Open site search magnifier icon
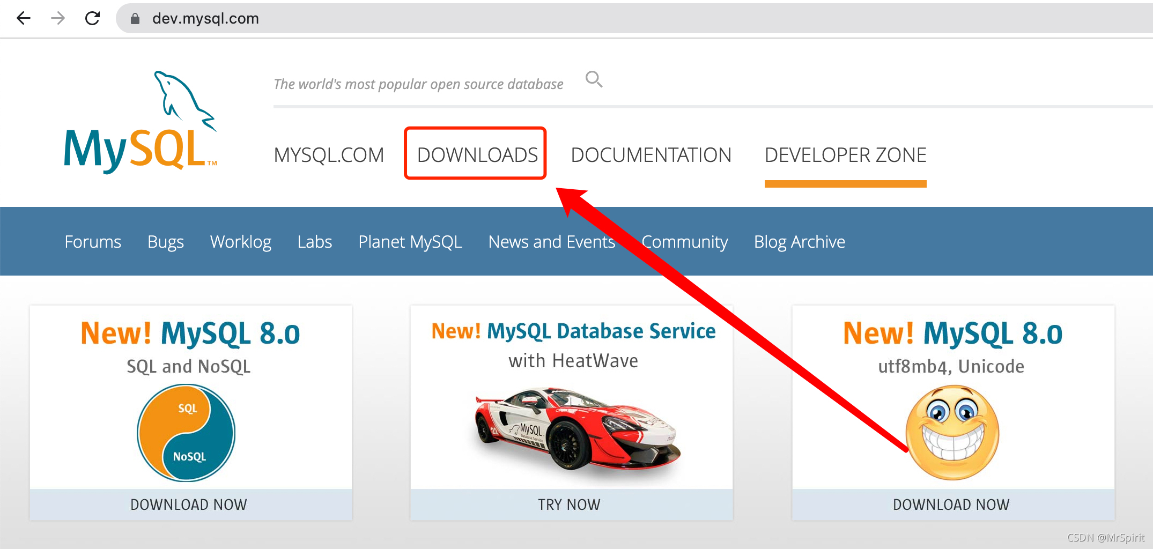Image resolution: width=1153 pixels, height=549 pixels. 594,79
